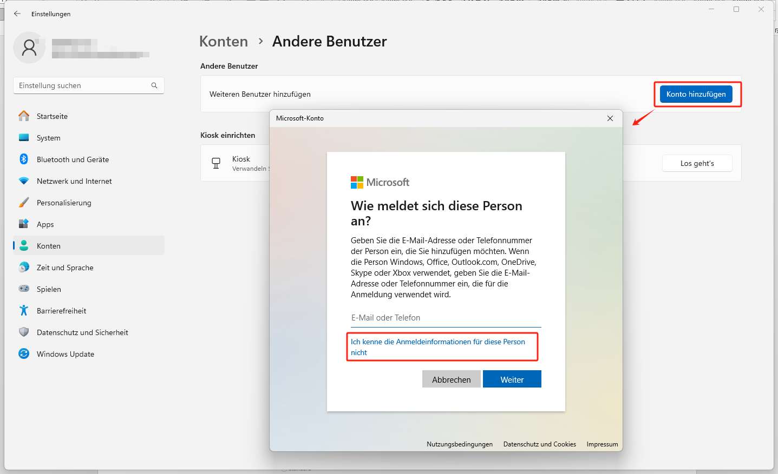The image size is (778, 474).
Task: Open Barrierefreiheit settings category
Action: (89, 311)
